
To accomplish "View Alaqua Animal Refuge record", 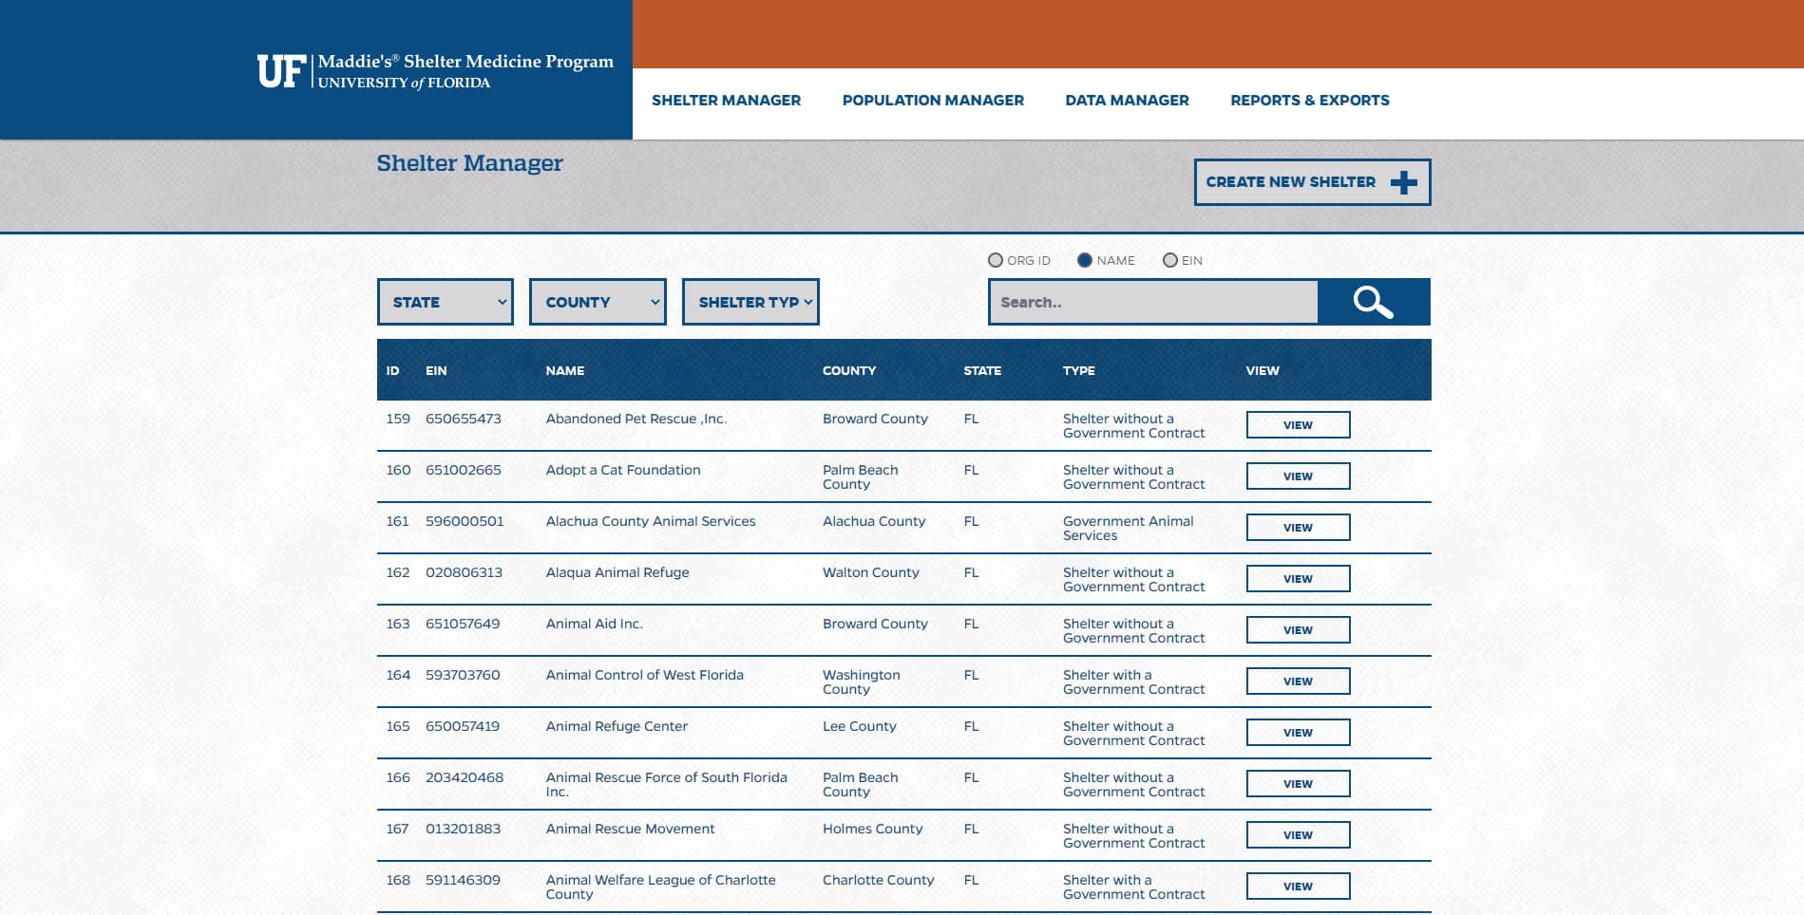I will (x=1298, y=578).
